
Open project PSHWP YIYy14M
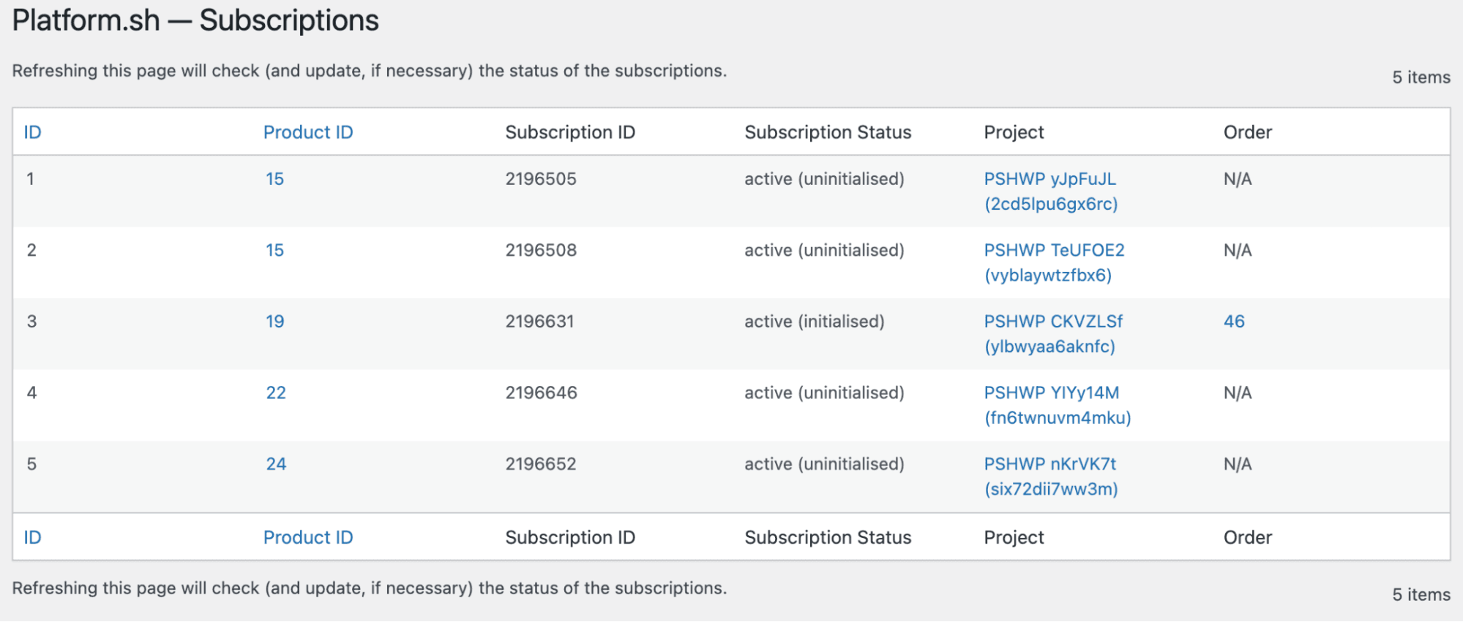tap(1058, 405)
